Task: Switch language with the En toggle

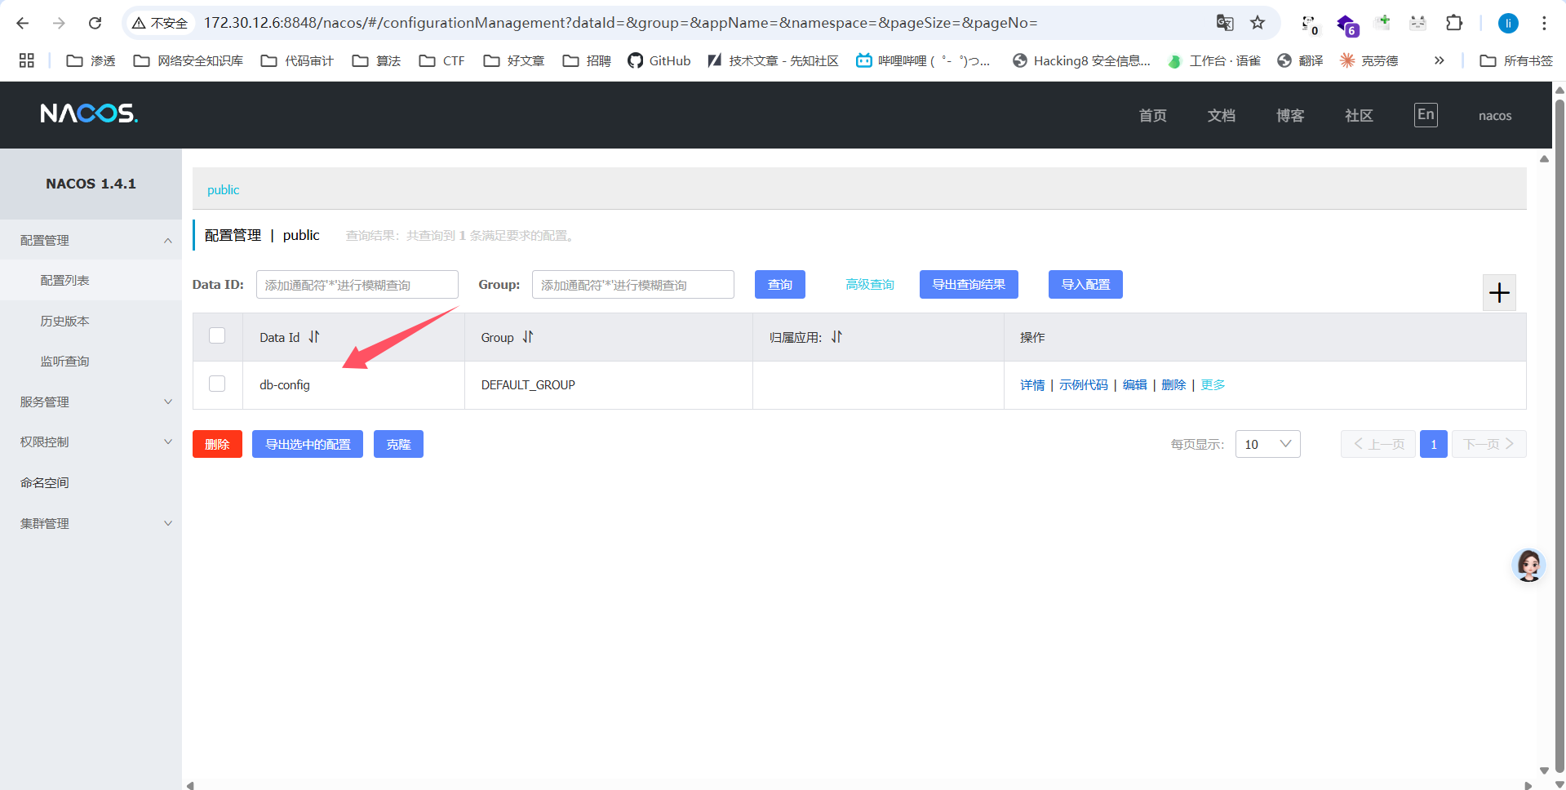Action: click(x=1426, y=114)
